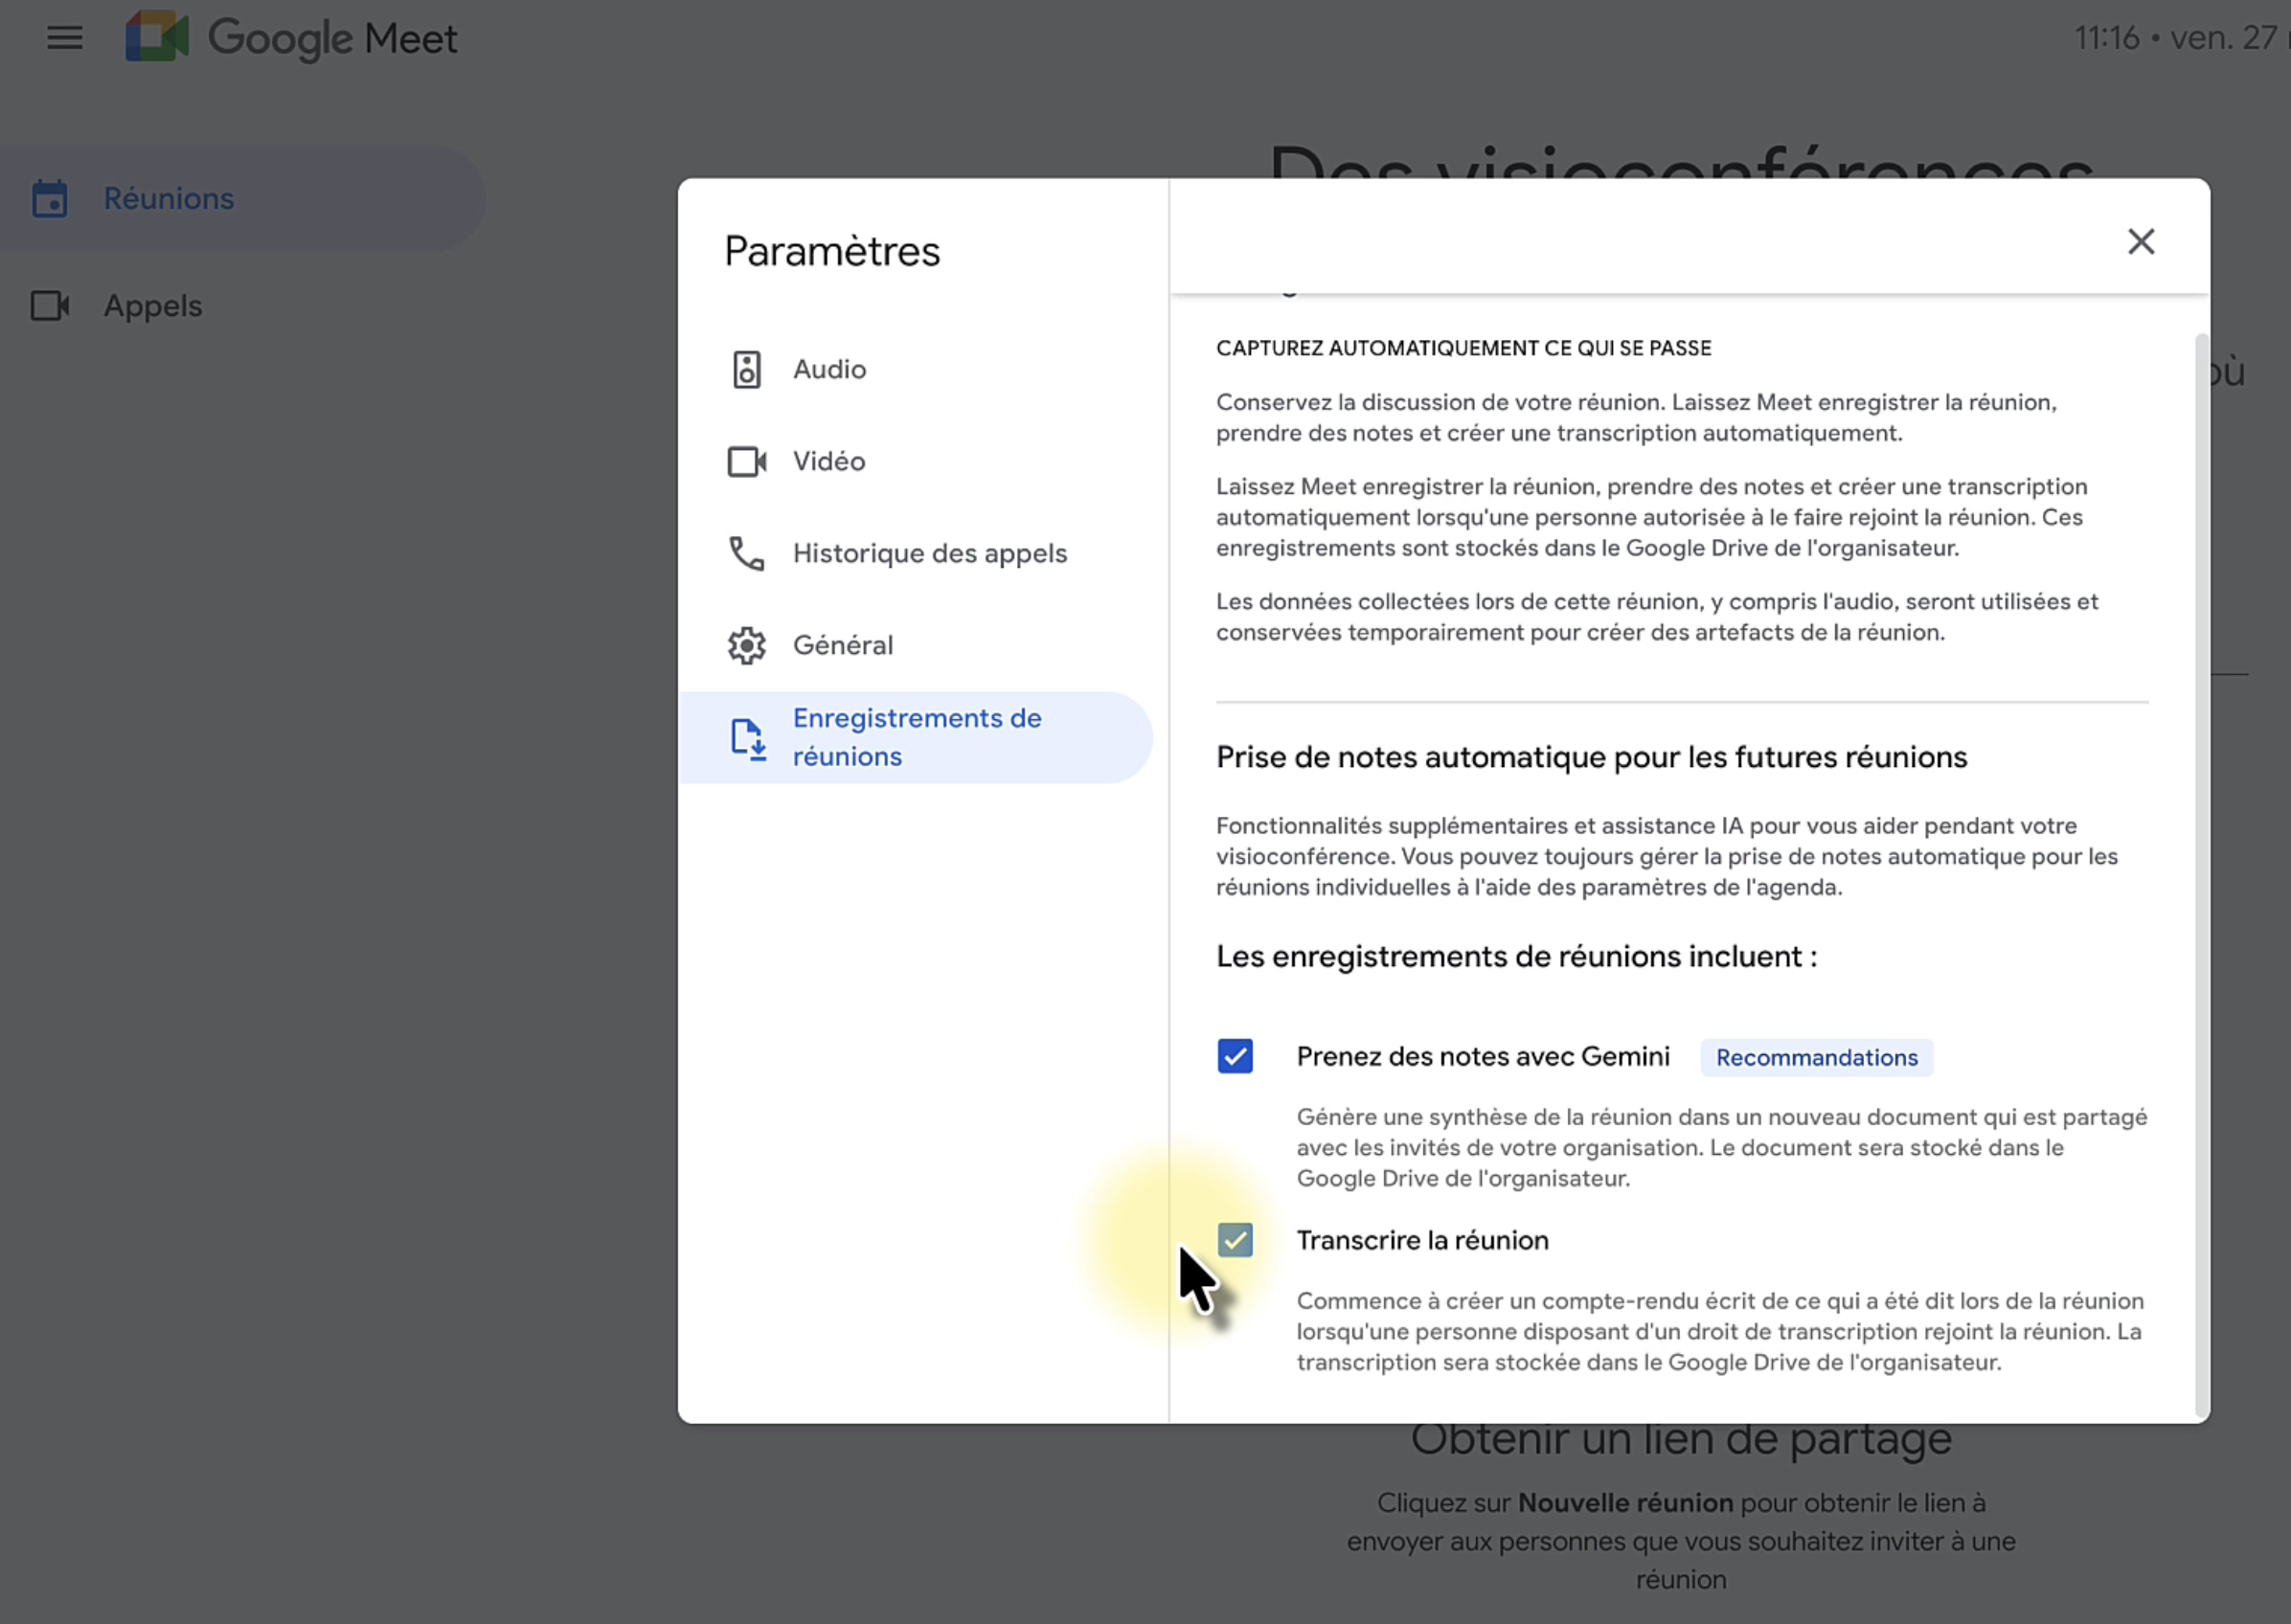Click the Historique des appels phone icon
Image resolution: width=2291 pixels, height=1624 pixels.
tap(746, 554)
